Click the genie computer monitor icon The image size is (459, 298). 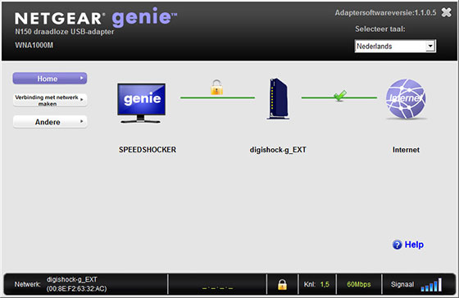pos(141,103)
